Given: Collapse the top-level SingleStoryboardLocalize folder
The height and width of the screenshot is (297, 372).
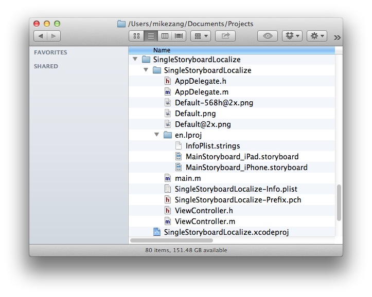Looking at the screenshot, I should (x=135, y=59).
